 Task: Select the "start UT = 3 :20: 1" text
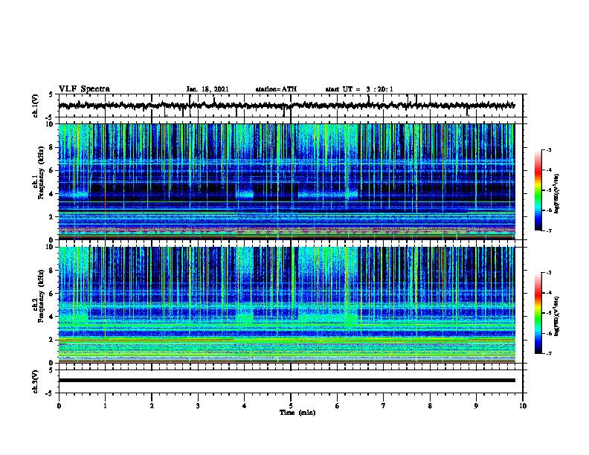click(x=359, y=89)
